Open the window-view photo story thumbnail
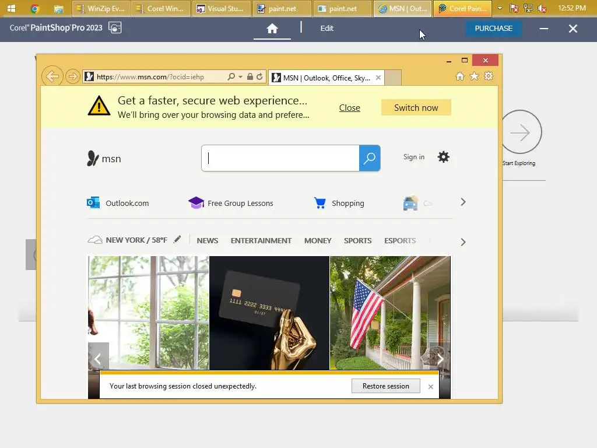Image resolution: width=597 pixels, height=448 pixels. pyautogui.click(x=148, y=313)
